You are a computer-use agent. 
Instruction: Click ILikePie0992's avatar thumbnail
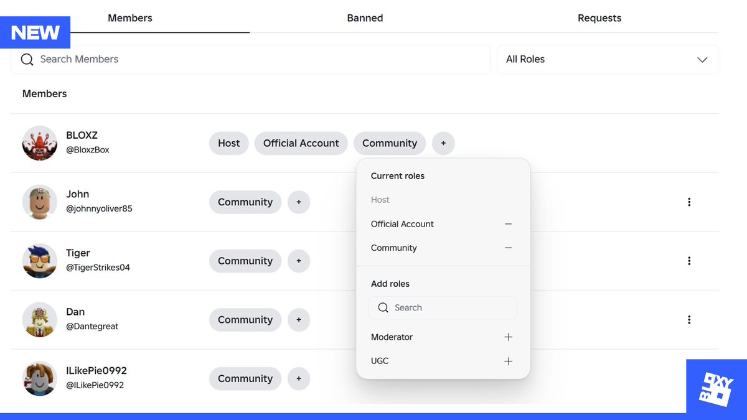pos(40,378)
